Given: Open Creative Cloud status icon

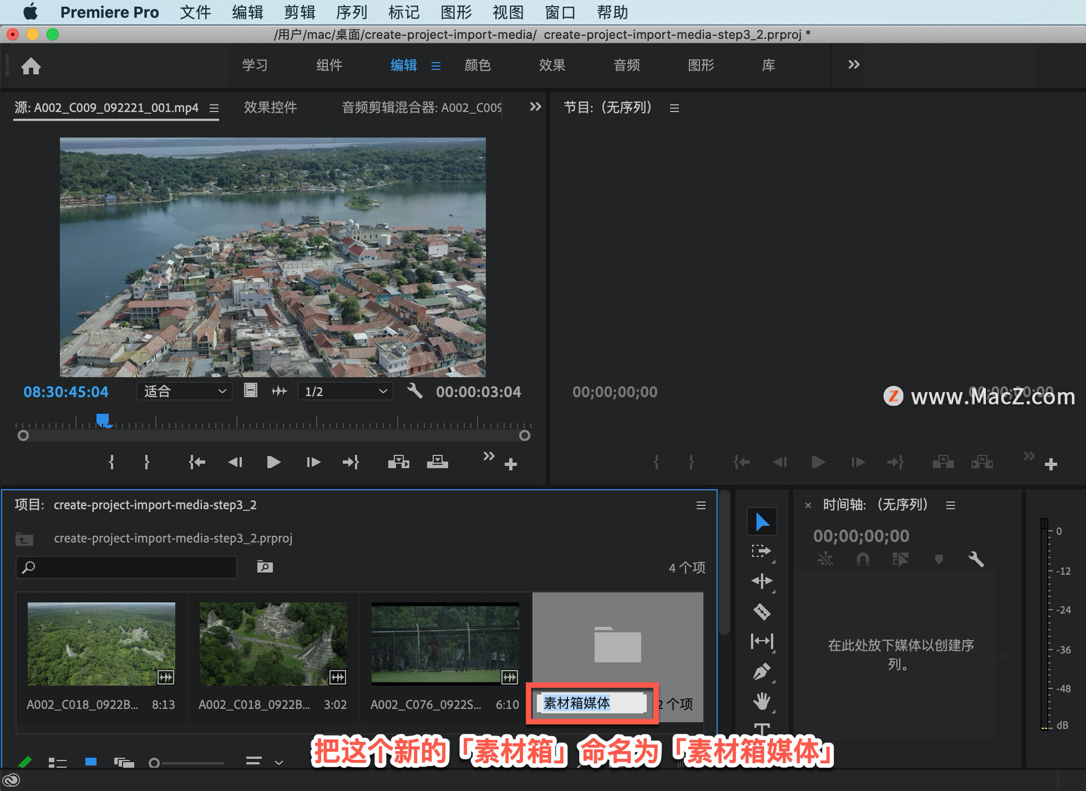Looking at the screenshot, I should [x=11, y=781].
